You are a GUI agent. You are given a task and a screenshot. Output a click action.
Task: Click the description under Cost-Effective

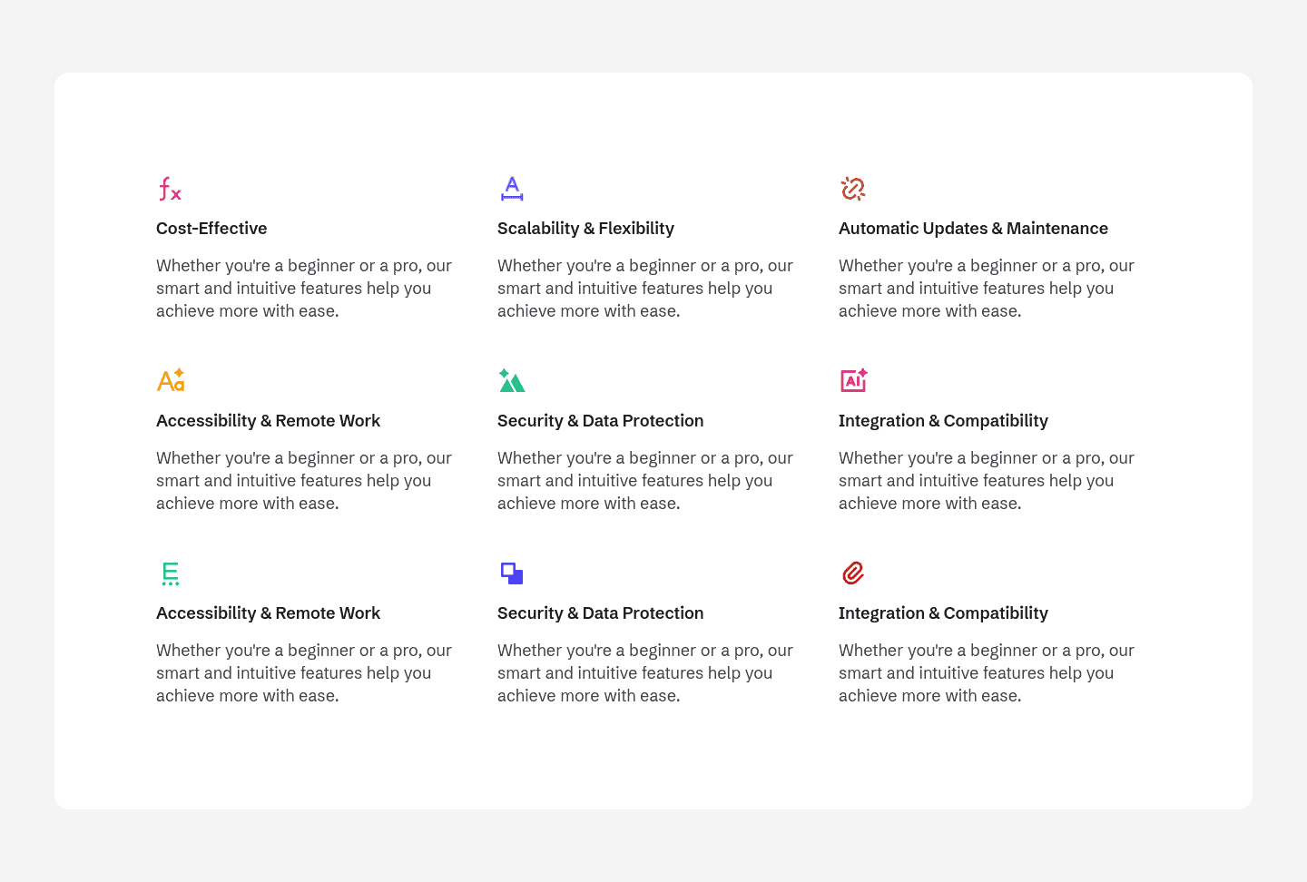303,289
